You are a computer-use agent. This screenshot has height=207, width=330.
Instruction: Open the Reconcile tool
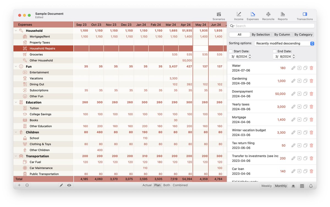(x=268, y=15)
